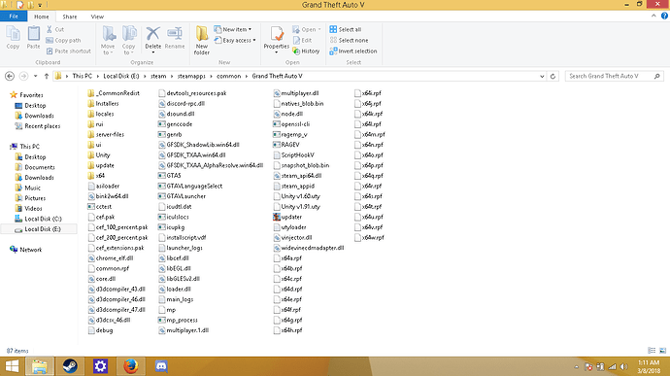Select the GTAVLauncher file
The width and height of the screenshot is (670, 376).
tap(182, 196)
